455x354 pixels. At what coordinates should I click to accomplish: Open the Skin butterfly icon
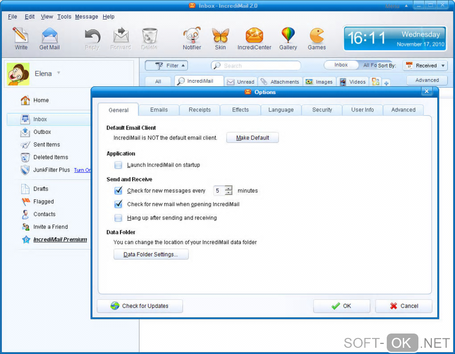coord(220,35)
